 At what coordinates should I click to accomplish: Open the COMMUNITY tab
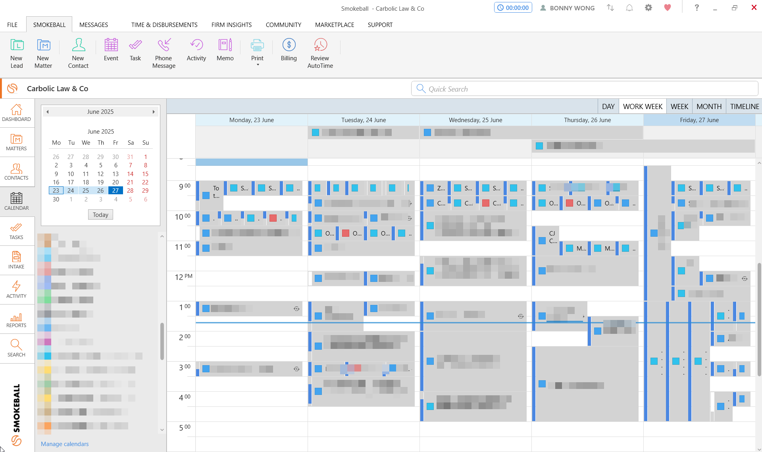point(283,25)
